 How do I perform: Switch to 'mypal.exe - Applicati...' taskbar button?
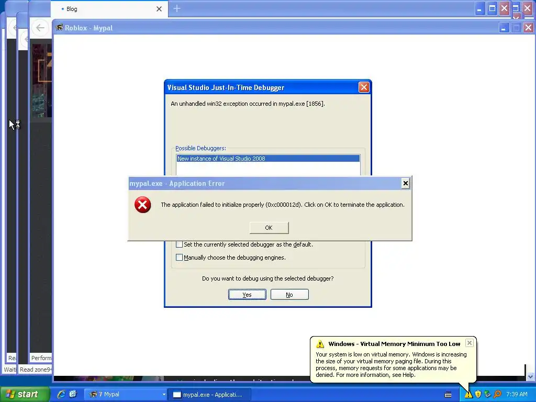(209, 395)
